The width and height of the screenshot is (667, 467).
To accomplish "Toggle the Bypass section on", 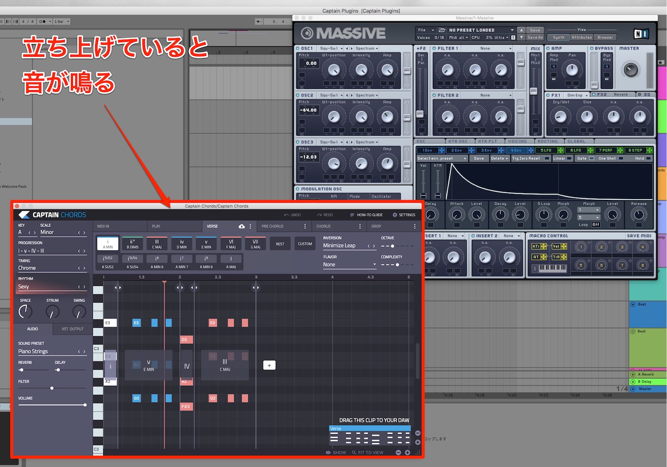I will (x=593, y=48).
